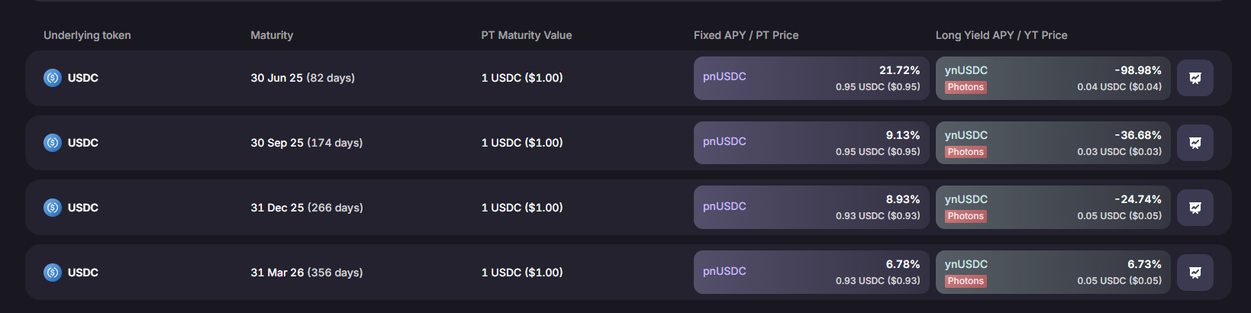Select ynUSDC with 6.73% long yield
Image resolution: width=1251 pixels, height=313 pixels.
(x=1053, y=273)
